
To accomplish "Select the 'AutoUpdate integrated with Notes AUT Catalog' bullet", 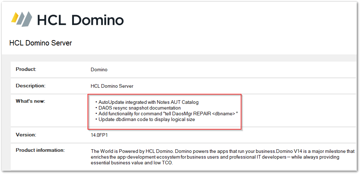I will tap(146, 102).
